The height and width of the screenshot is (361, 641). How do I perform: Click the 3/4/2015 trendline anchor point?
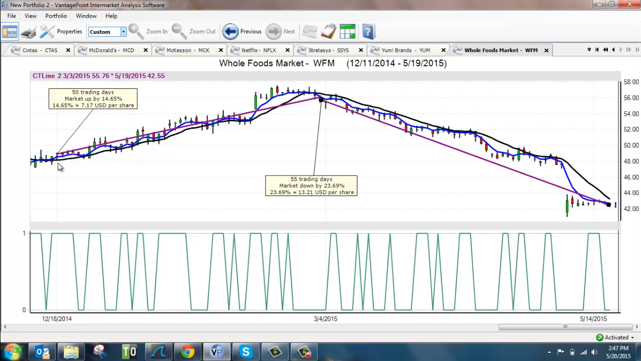pos(321,100)
